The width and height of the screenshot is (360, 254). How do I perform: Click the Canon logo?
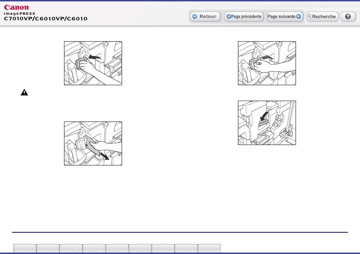[x=16, y=7]
